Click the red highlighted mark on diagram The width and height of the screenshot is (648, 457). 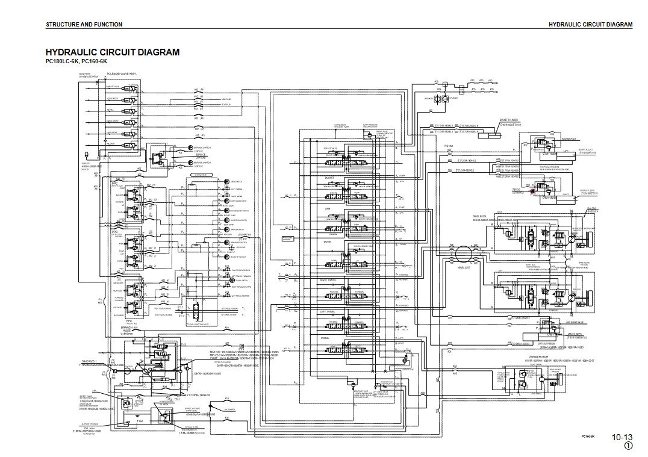tap(532, 191)
